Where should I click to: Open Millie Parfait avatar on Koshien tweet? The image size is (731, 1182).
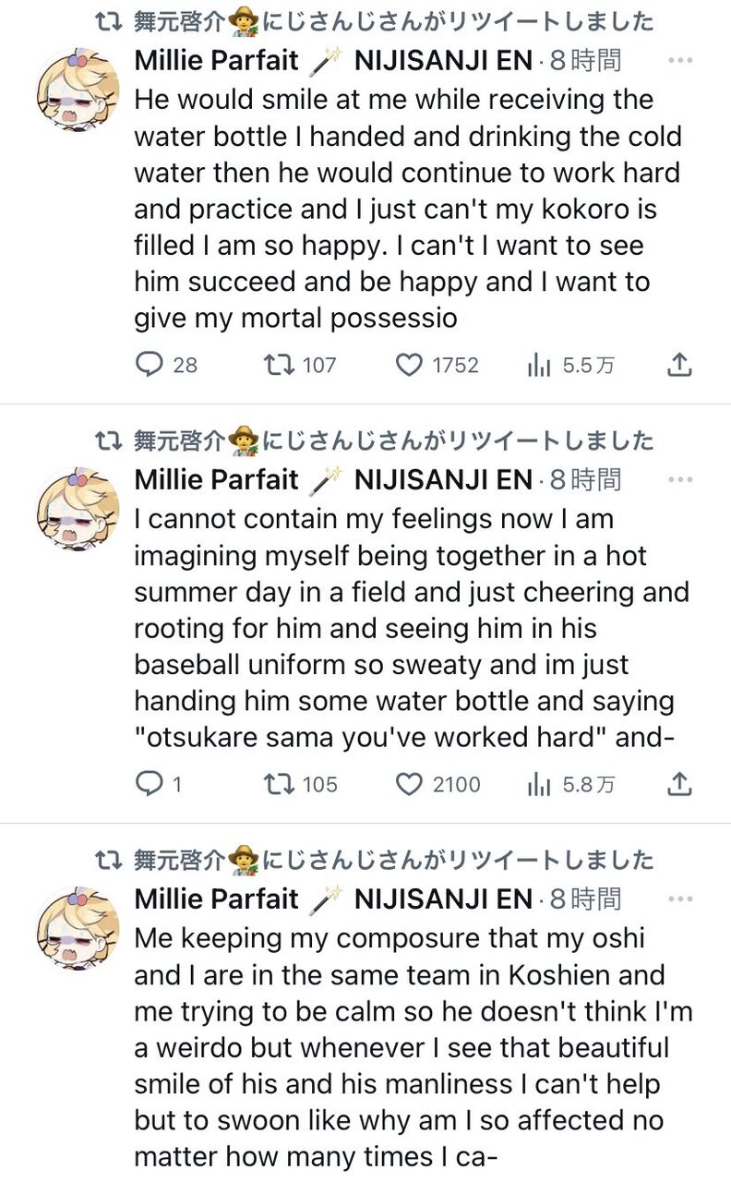[x=78, y=928]
